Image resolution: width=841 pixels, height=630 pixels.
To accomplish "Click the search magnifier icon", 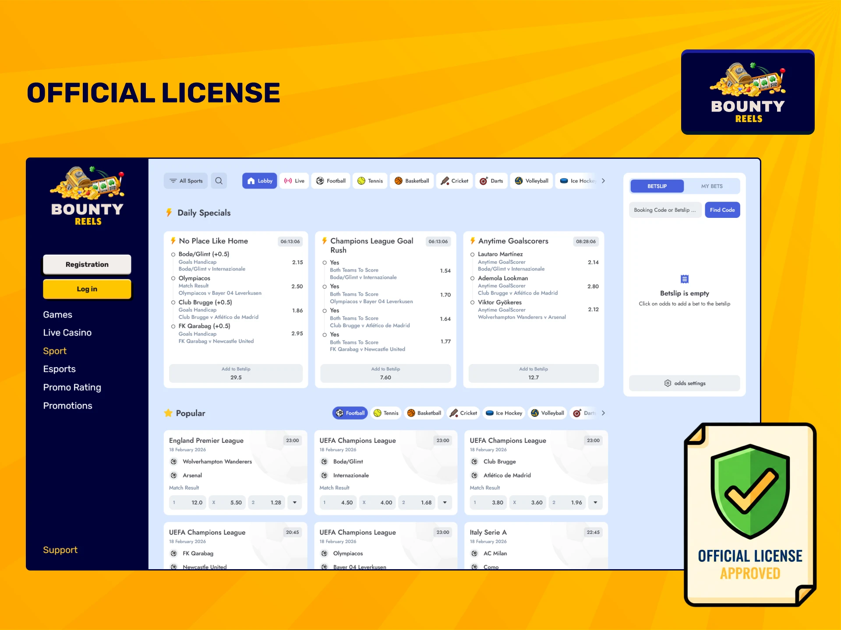I will click(219, 181).
